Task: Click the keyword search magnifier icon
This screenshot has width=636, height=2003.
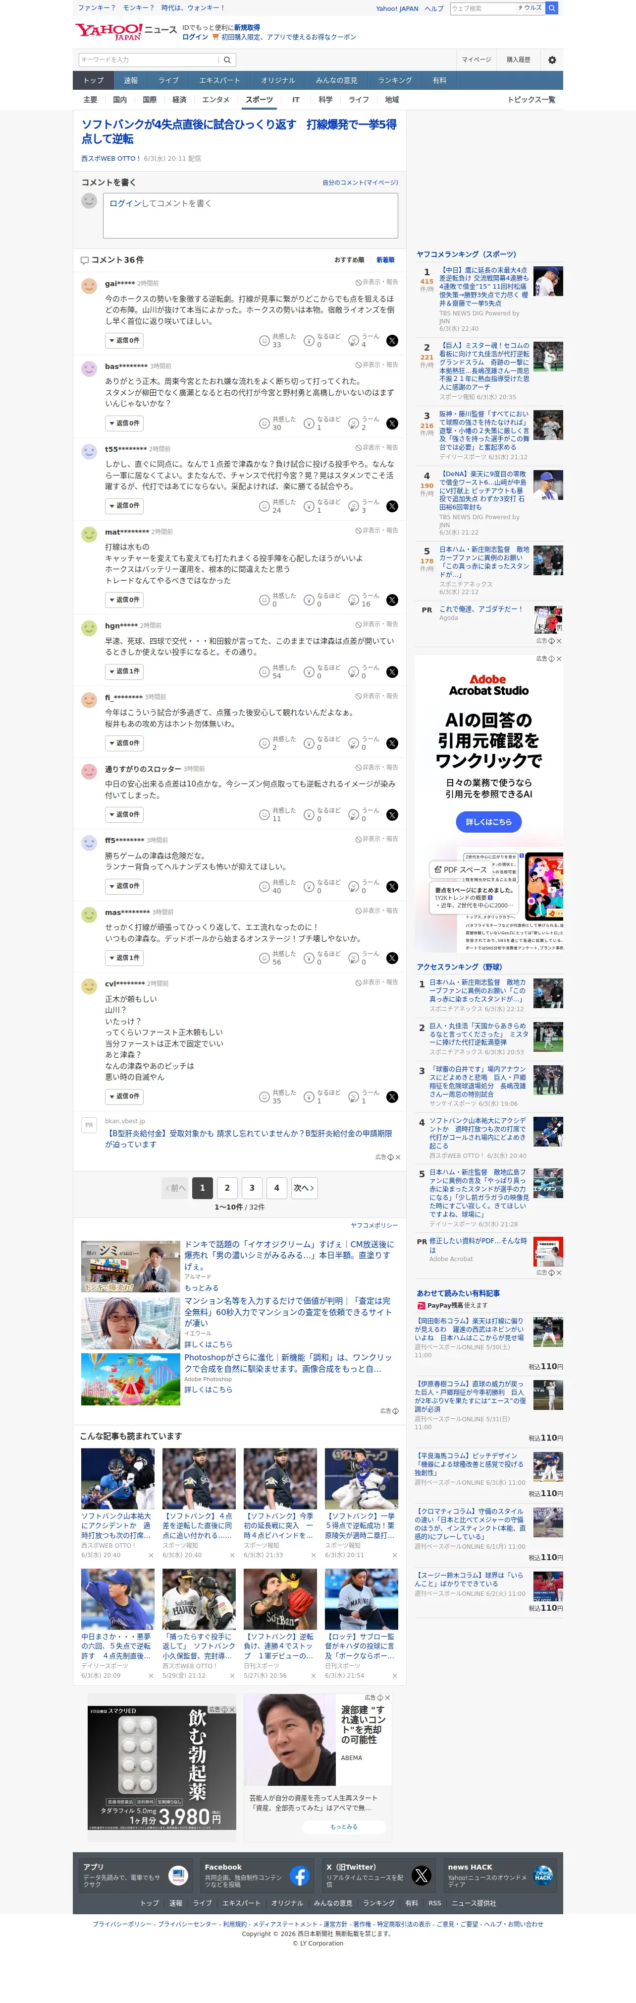Action: click(227, 60)
